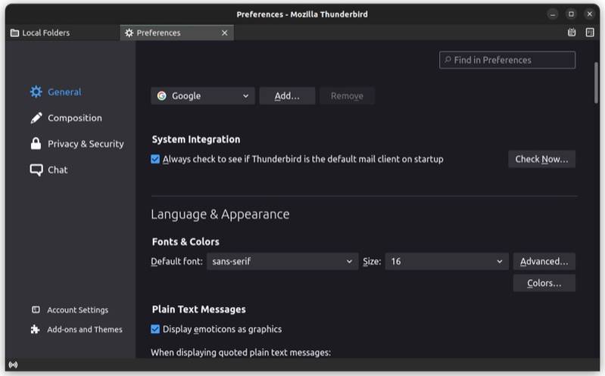Click the online status icon in status bar

click(x=13, y=365)
